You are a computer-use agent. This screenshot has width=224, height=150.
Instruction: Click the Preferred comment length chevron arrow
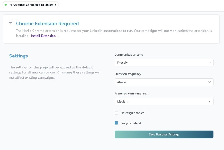point(209,101)
